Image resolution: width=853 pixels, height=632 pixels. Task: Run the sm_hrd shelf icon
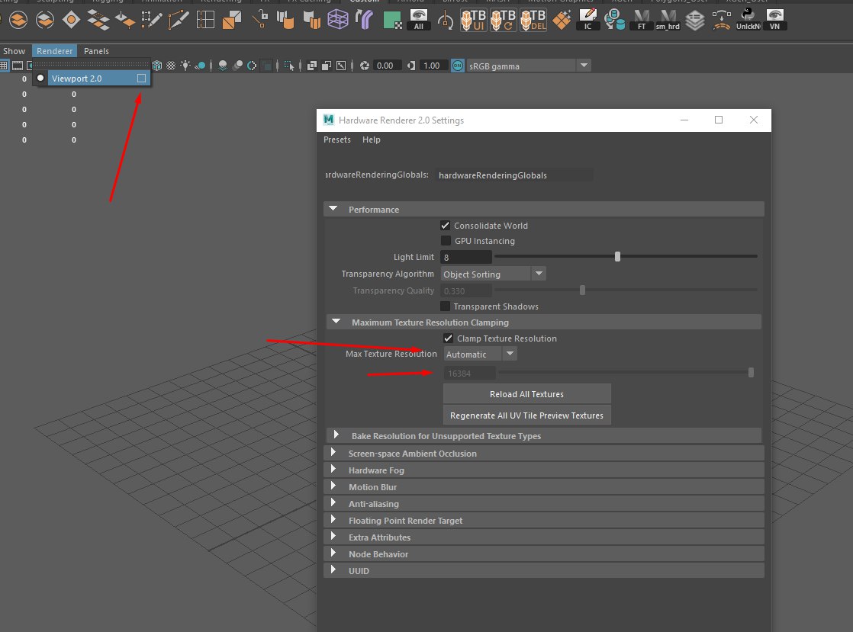[x=668, y=20]
